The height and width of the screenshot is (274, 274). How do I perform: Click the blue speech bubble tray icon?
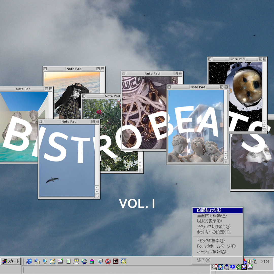click(x=232, y=267)
